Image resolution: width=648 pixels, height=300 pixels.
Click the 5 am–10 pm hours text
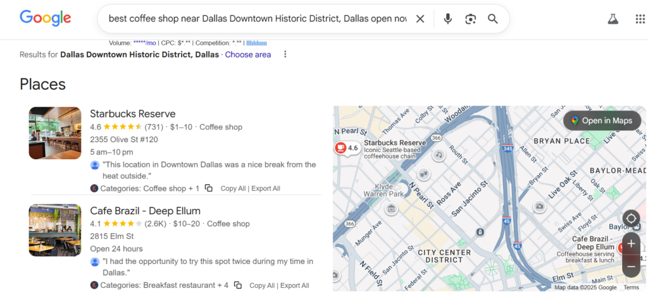click(x=111, y=152)
